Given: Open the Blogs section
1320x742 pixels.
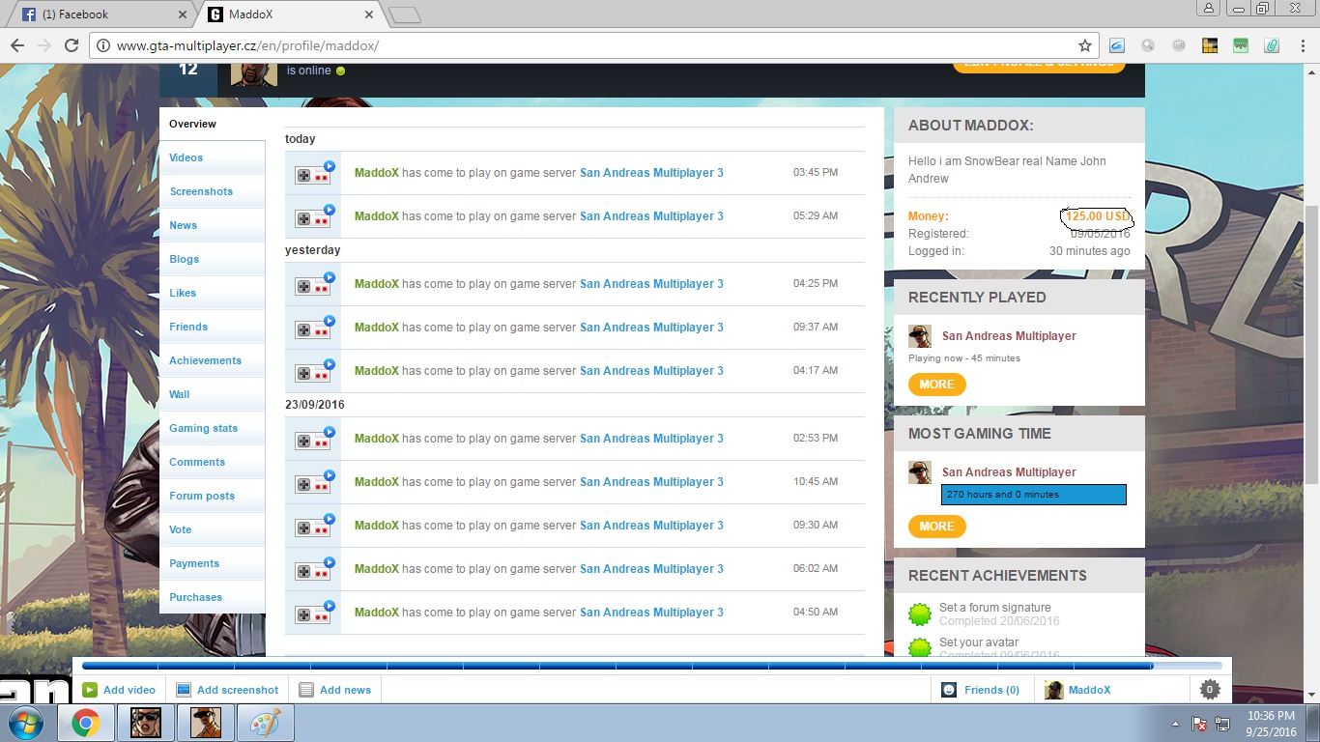Looking at the screenshot, I should [212, 259].
